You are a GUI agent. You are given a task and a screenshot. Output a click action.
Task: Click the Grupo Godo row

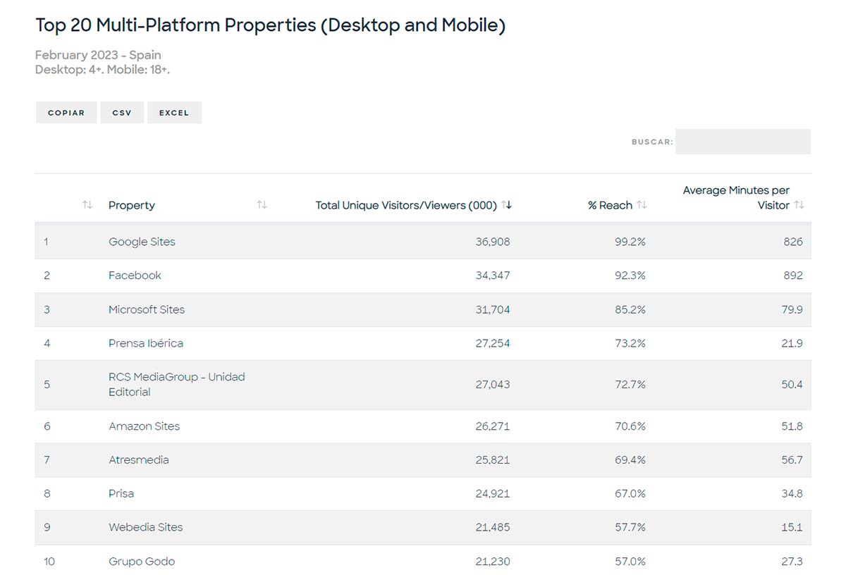pos(142,561)
